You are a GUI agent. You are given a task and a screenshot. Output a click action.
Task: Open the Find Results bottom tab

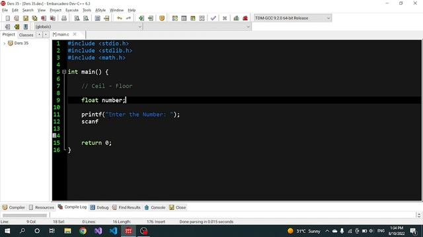click(126, 207)
